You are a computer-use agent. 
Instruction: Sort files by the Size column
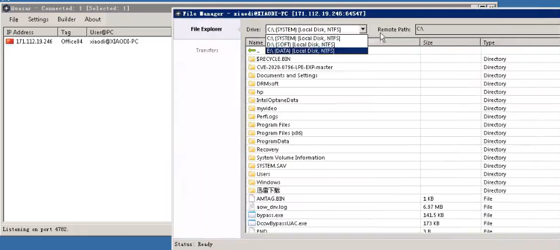[450, 42]
